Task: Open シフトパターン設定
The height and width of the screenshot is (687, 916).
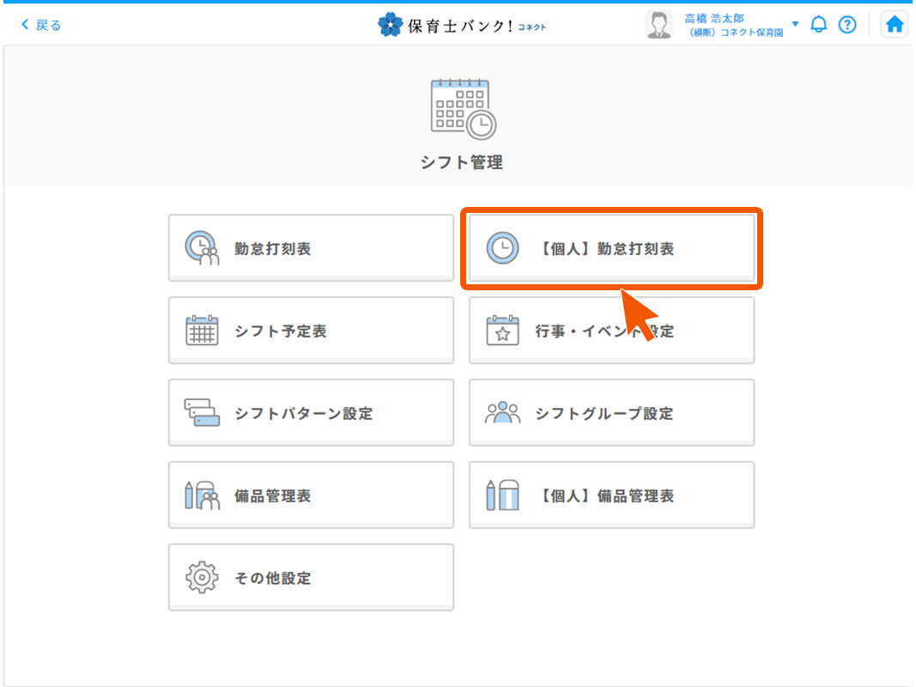Action: pos(311,413)
